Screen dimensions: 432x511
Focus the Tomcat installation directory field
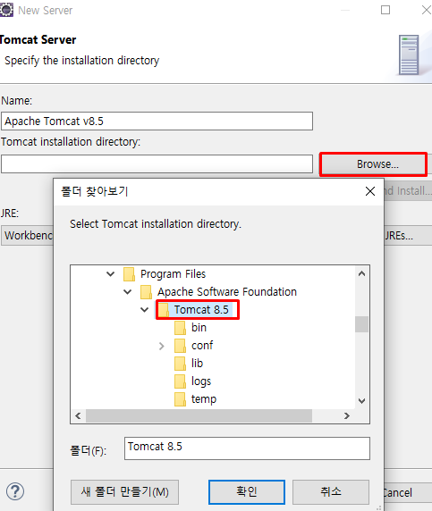(x=157, y=163)
